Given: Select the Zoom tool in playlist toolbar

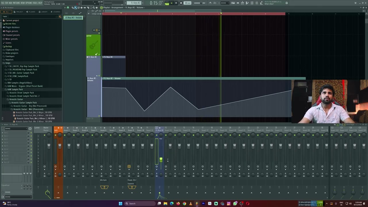Looking at the screenshot, I should pos(94,7).
